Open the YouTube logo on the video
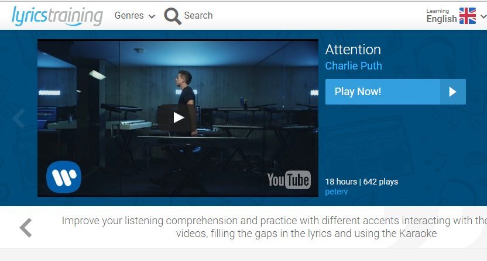This screenshot has width=487, height=261. click(x=289, y=180)
